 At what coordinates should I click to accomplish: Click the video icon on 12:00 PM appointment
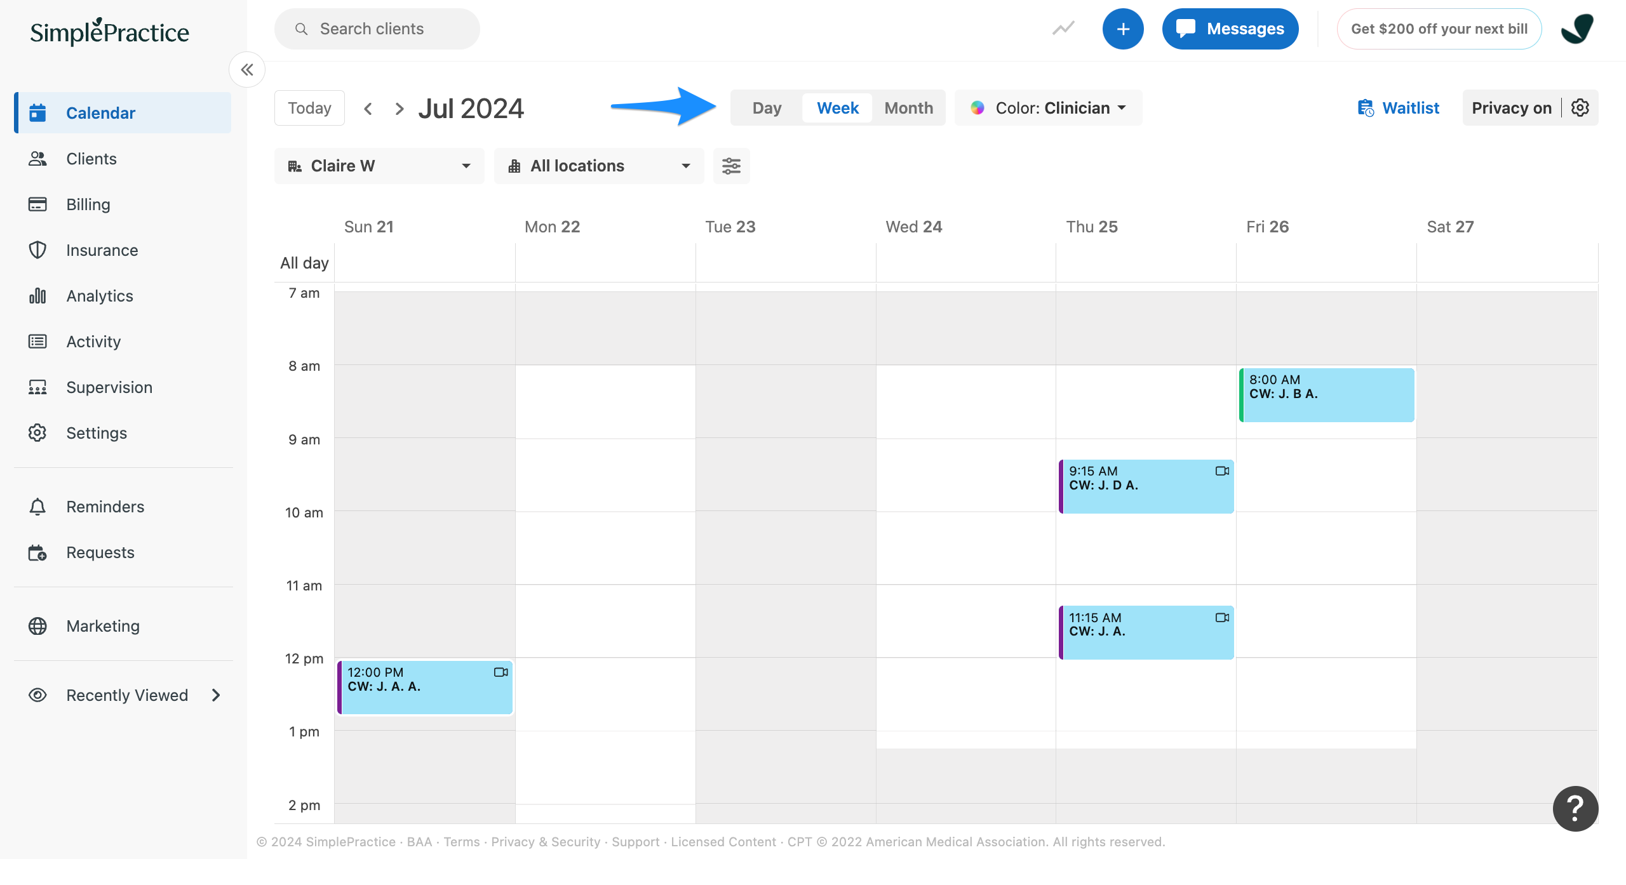(x=501, y=672)
